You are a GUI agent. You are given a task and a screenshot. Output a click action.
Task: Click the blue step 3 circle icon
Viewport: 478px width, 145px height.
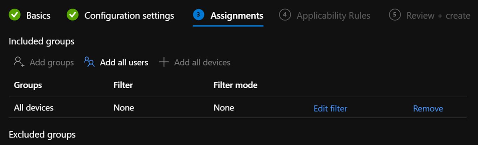click(198, 15)
